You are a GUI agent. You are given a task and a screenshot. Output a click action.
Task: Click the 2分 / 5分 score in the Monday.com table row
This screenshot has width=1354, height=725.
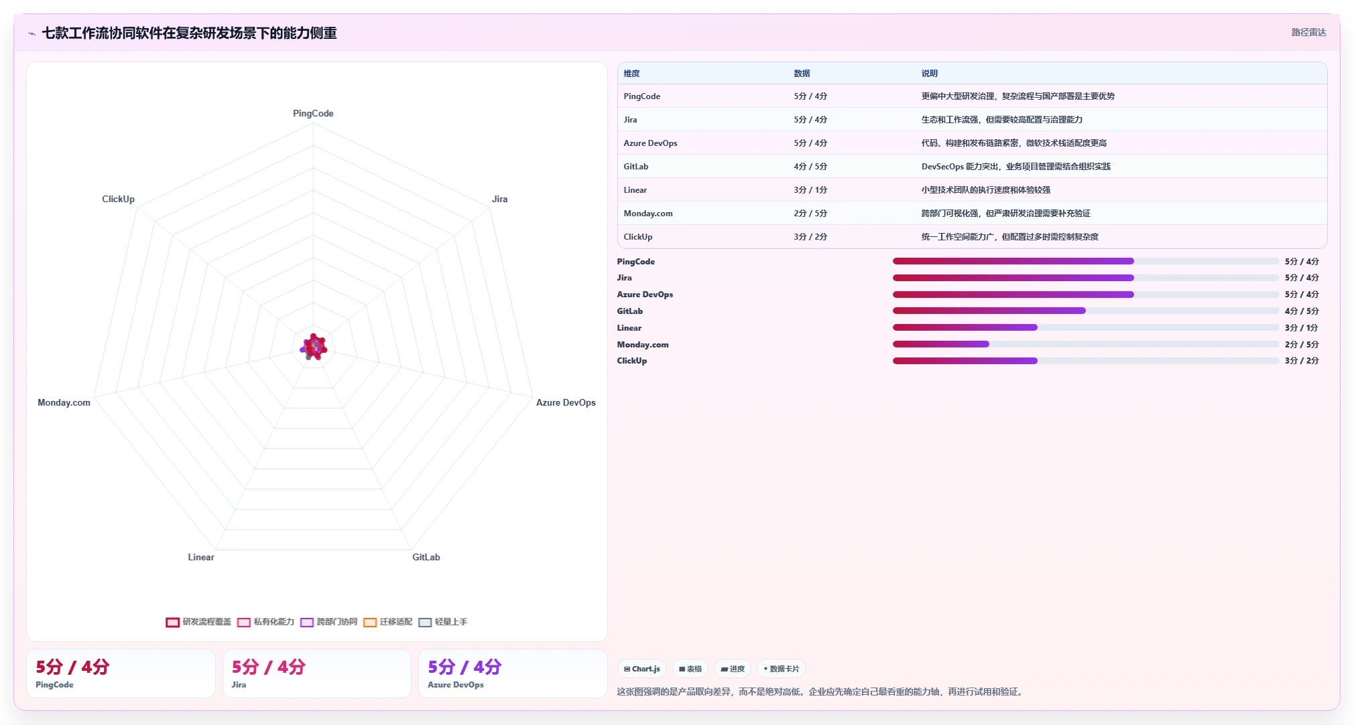coord(810,214)
